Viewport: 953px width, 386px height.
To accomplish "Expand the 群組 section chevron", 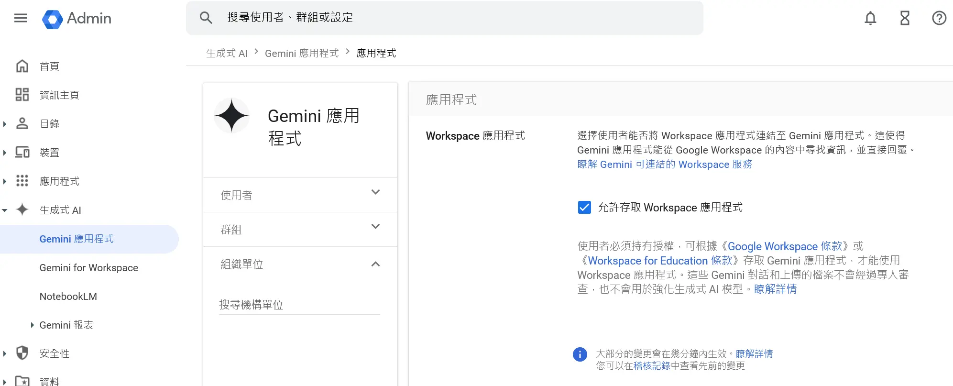I will coord(375,227).
